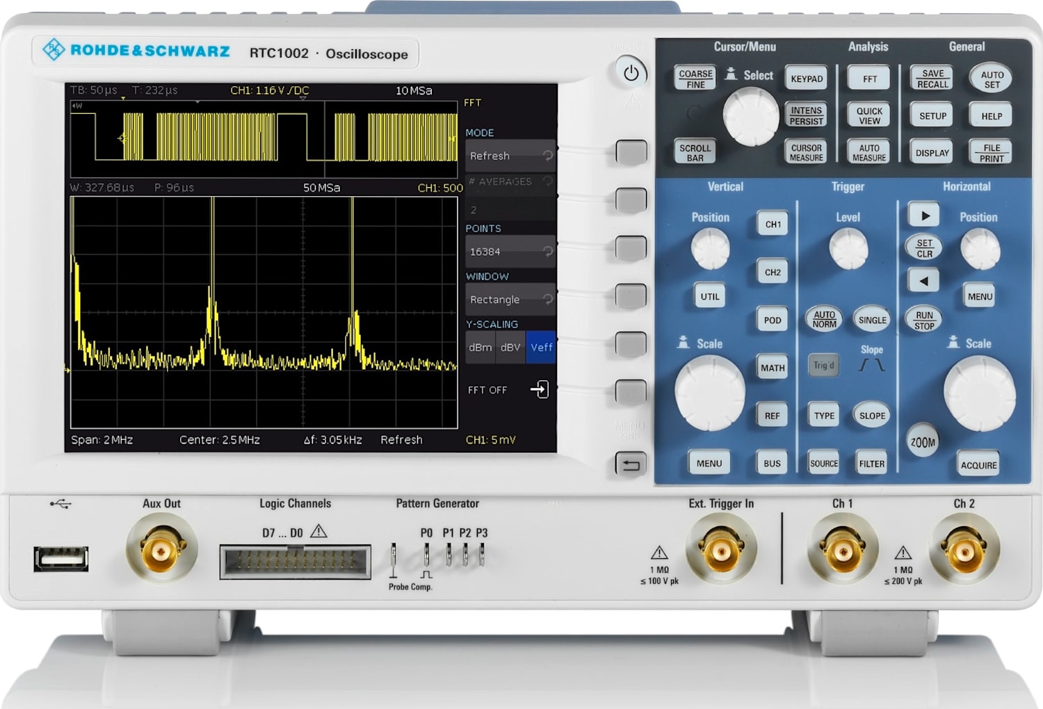The image size is (1043, 709).
Task: Toggle AUTO/NORM trigger mode
Action: [824, 319]
